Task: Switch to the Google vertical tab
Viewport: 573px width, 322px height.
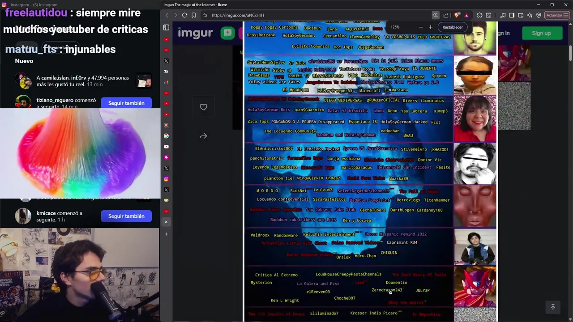Action: pos(166,136)
